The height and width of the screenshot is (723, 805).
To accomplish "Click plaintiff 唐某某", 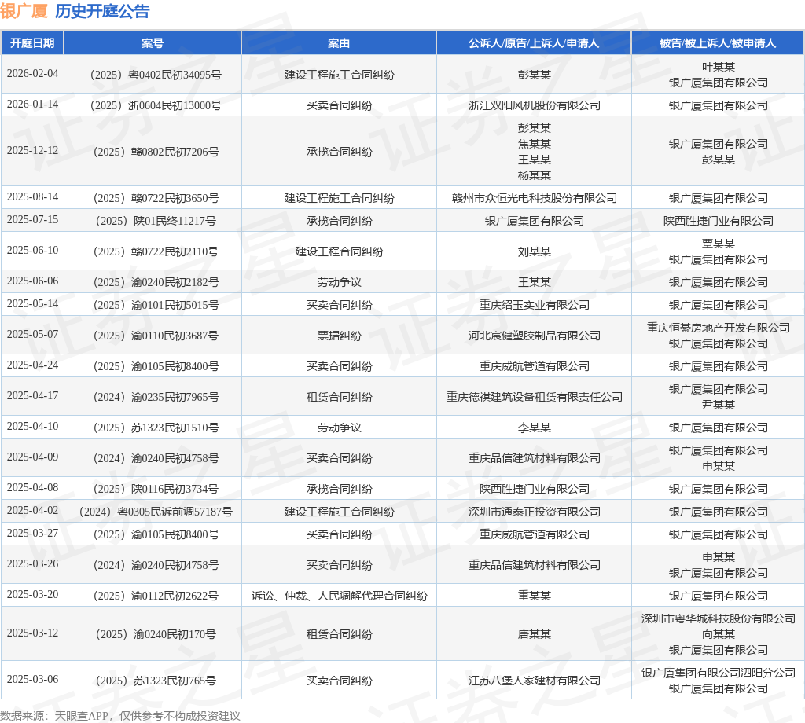I will [x=534, y=635].
